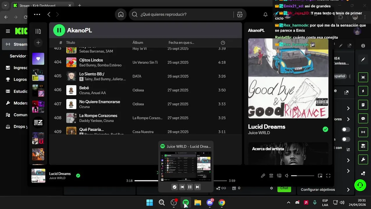Select track La Rompe Corazones
Viewport: 371px width, 209px height.
point(145,118)
